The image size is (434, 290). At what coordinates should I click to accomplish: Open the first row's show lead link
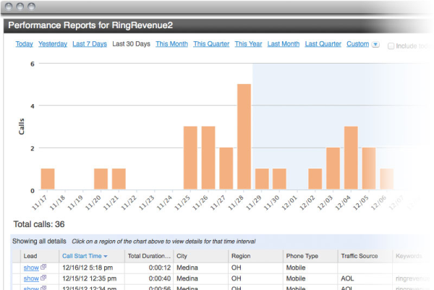(30, 268)
